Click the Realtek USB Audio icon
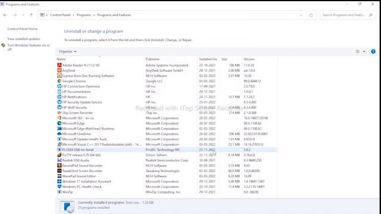 [60, 160]
